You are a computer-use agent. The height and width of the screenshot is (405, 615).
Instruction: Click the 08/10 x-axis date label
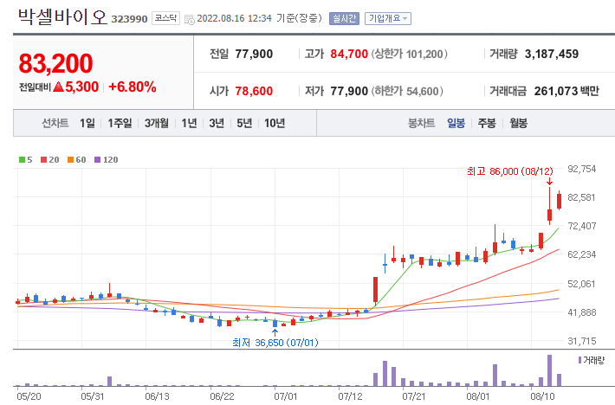[x=542, y=396]
